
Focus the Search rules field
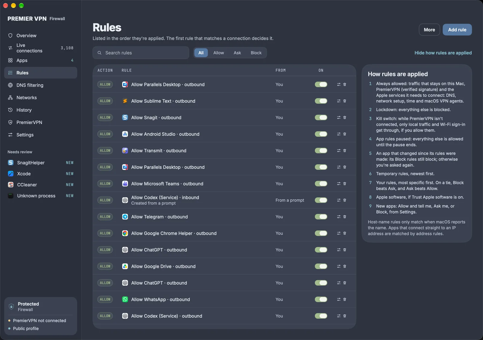(141, 53)
